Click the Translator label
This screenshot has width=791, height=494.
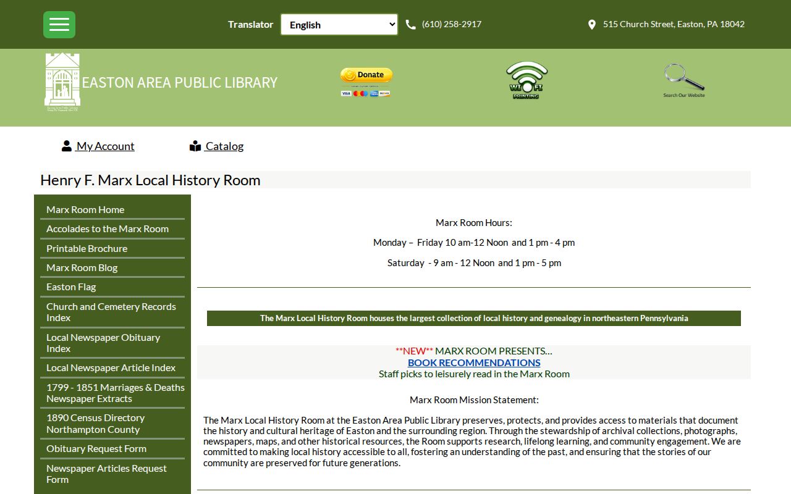coord(250,25)
